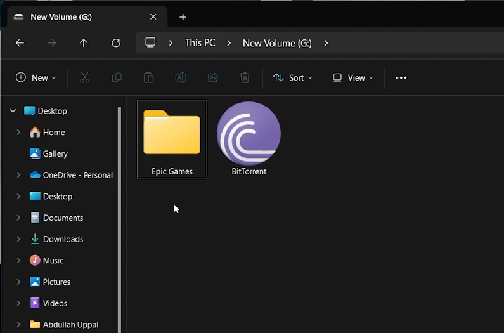The image size is (504, 333).
Task: Go back with the left arrow
Action: 20,42
